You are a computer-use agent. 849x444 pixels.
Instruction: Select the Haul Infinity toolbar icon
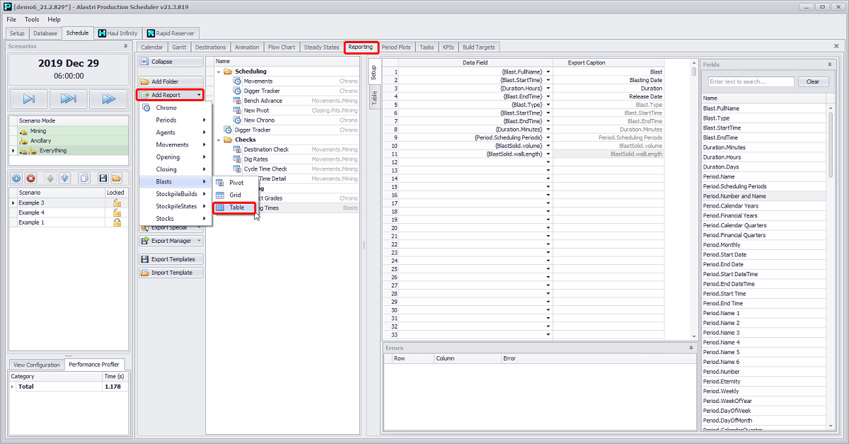pyautogui.click(x=117, y=33)
